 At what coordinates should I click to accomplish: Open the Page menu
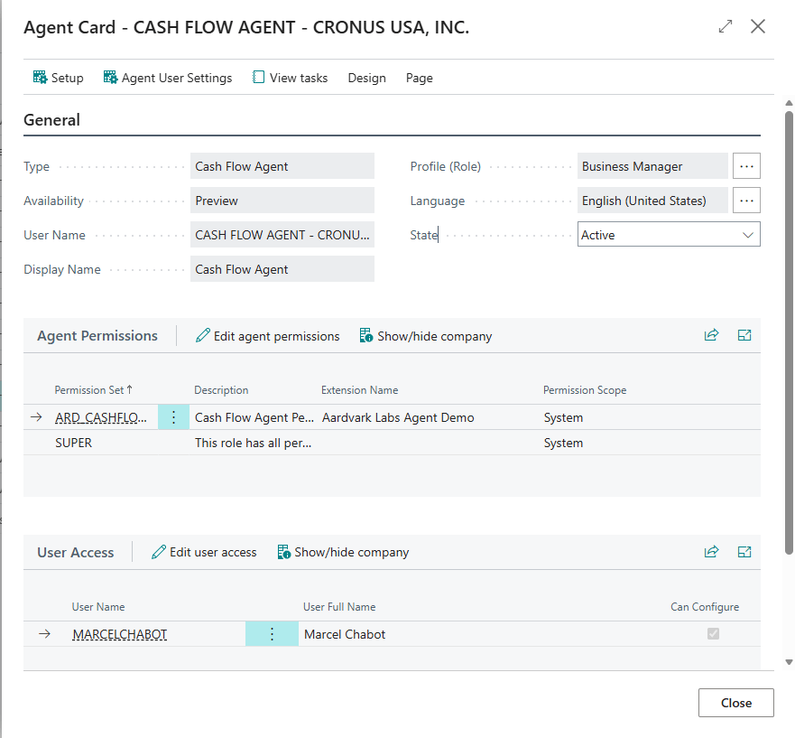click(x=420, y=78)
